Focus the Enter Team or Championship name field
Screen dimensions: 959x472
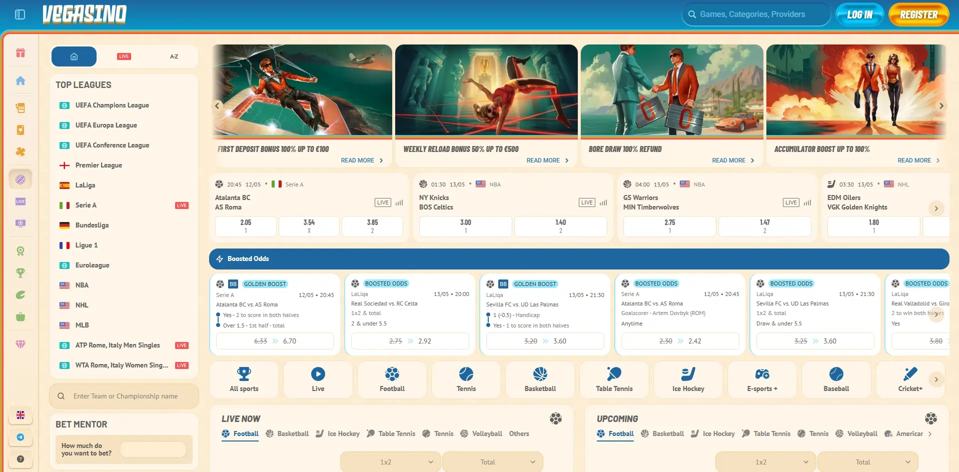(124, 396)
